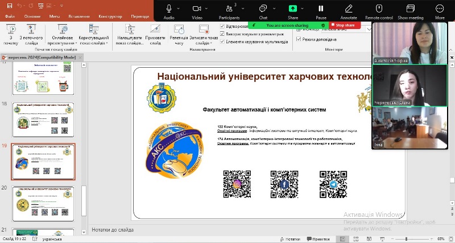Pause the screen share
This screenshot has height=243, width=455.
pos(321,9)
